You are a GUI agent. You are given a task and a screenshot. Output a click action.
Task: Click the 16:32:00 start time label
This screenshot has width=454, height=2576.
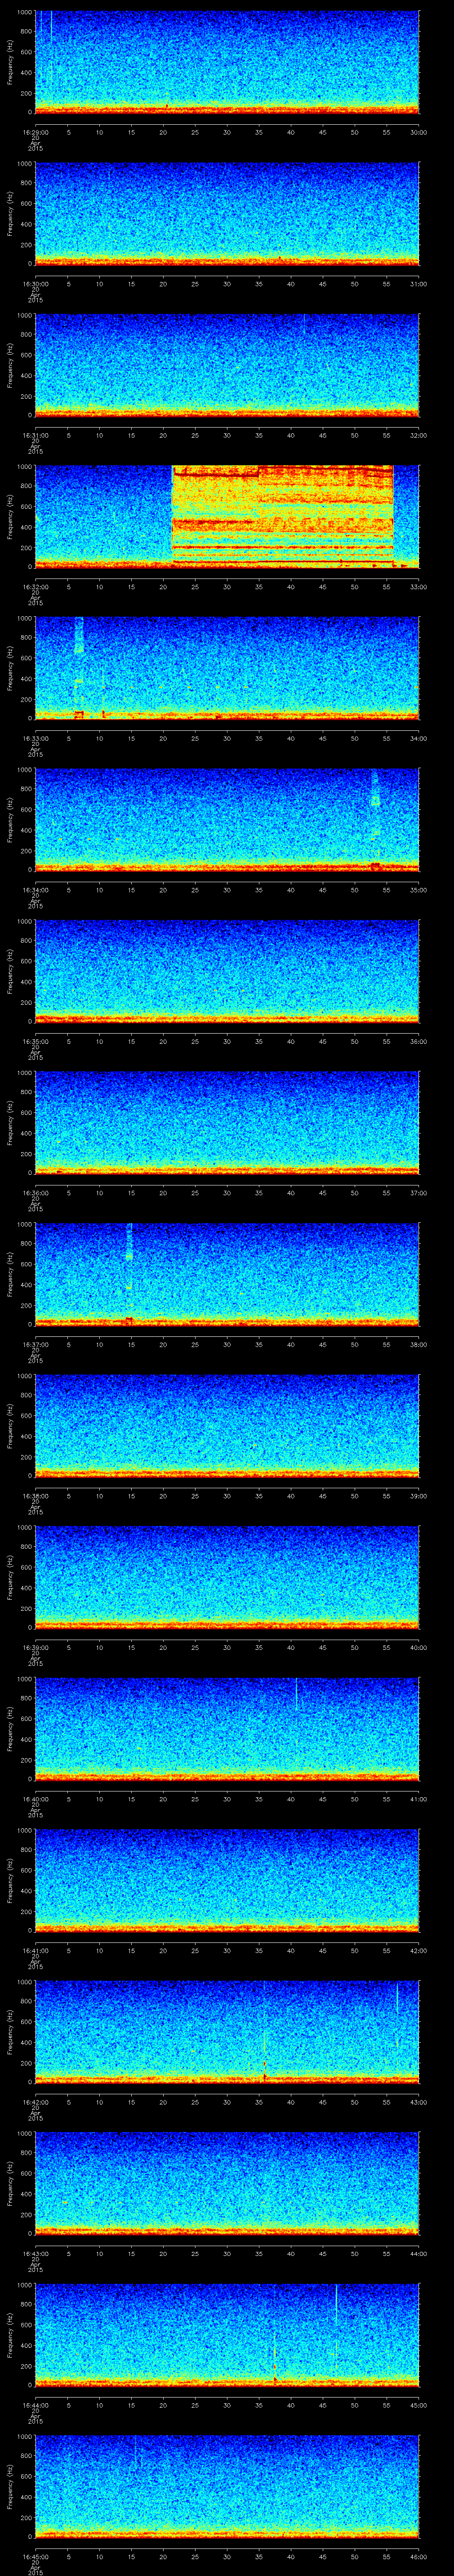coord(35,586)
